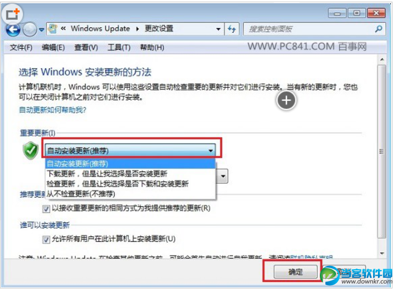Click the green shield security icon
The width and height of the screenshot is (393, 289).
[31, 150]
